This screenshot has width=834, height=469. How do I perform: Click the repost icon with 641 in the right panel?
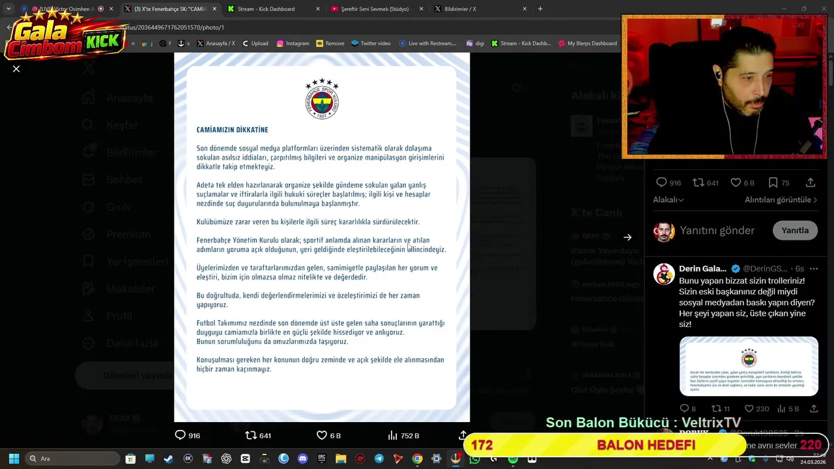pos(698,182)
